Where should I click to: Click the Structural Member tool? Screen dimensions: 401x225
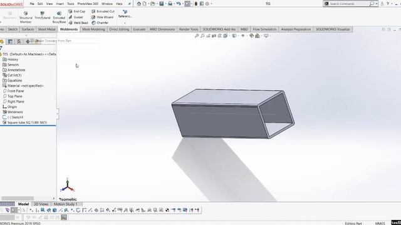(x=26, y=17)
